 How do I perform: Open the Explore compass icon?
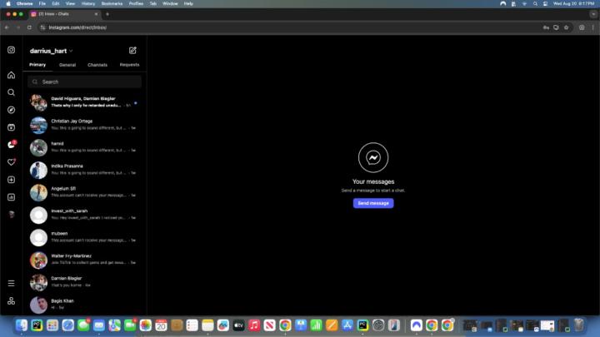11,110
